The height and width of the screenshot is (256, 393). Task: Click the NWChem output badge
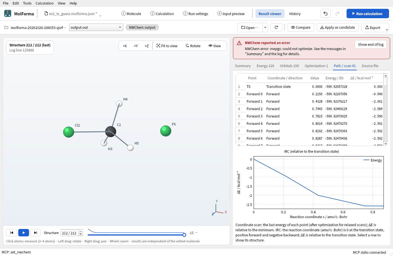click(x=142, y=27)
